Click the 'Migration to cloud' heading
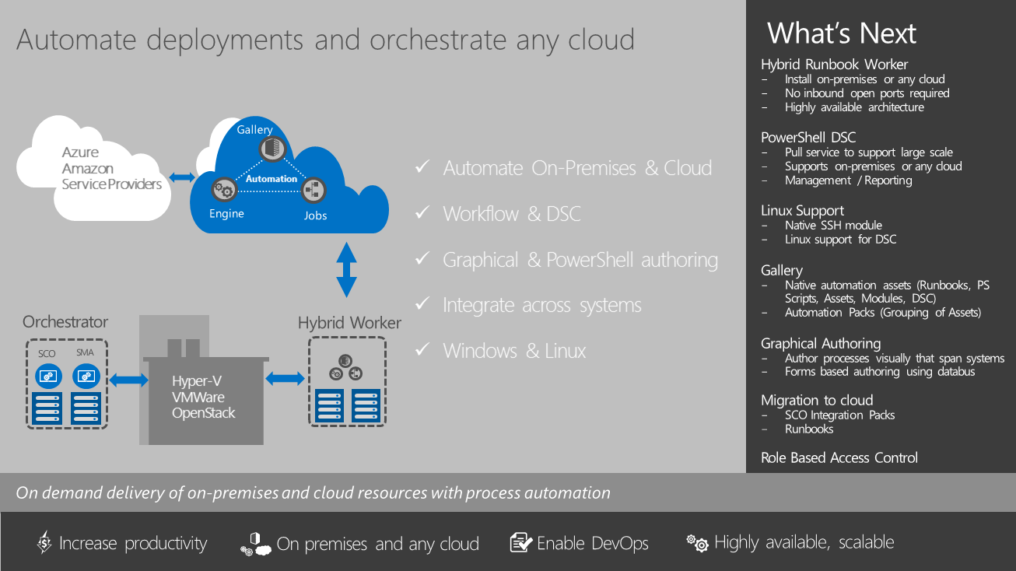This screenshot has width=1016, height=571. 817,401
